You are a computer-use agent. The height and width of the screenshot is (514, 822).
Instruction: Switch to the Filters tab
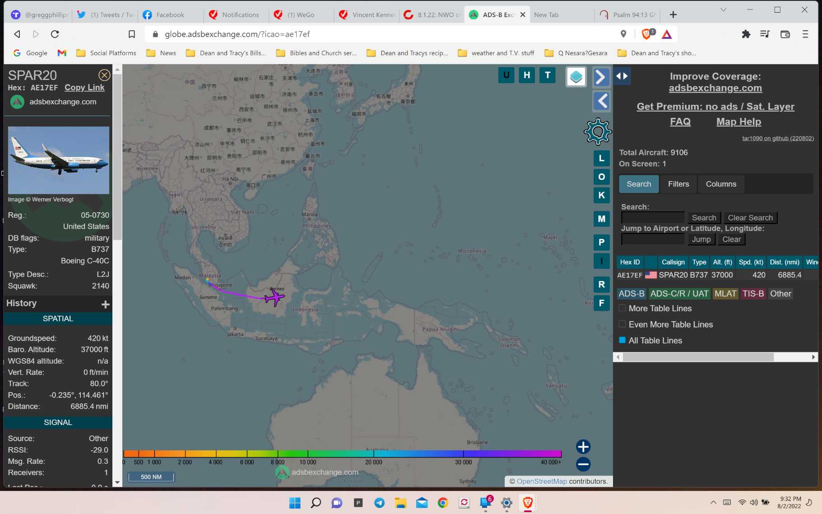678,184
